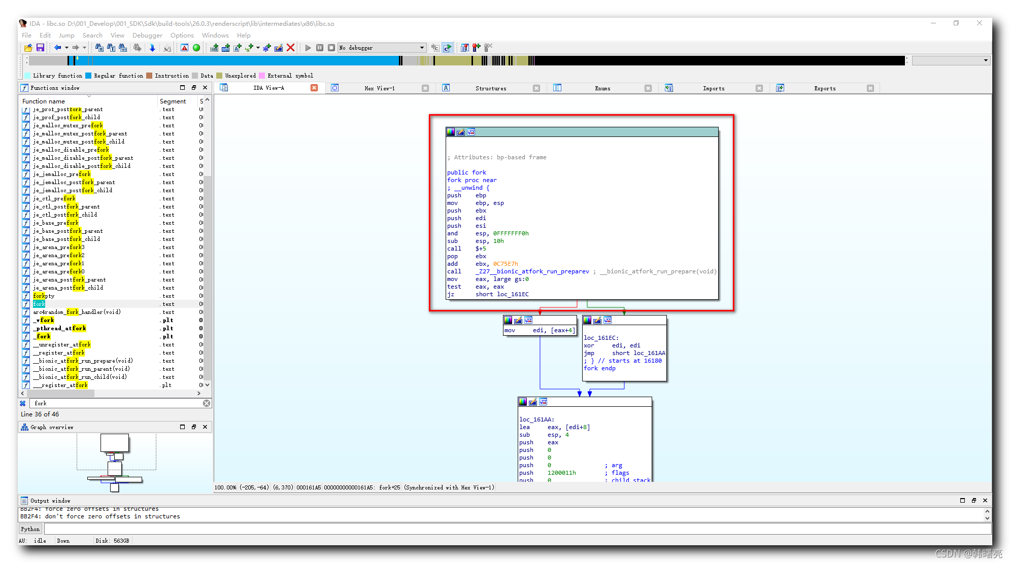Image resolution: width=1010 pixels, height=563 pixels.
Task: Switch to the Imports tab
Action: pyautogui.click(x=713, y=88)
